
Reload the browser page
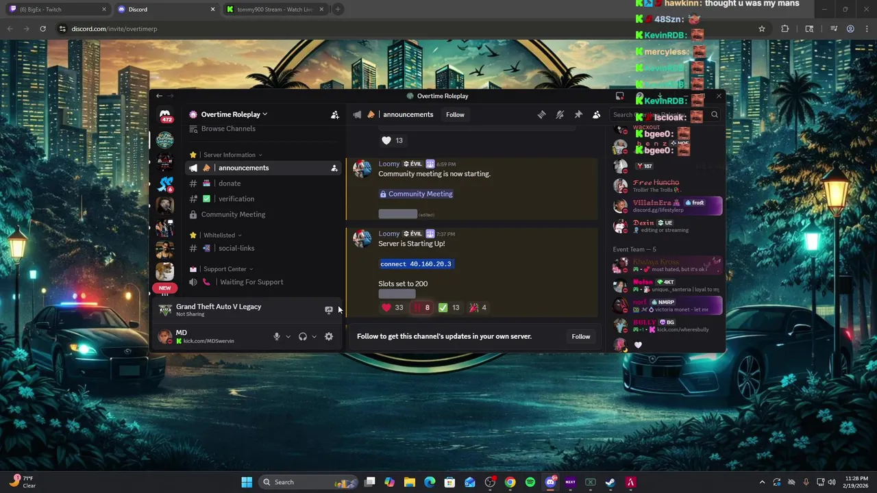click(x=42, y=29)
